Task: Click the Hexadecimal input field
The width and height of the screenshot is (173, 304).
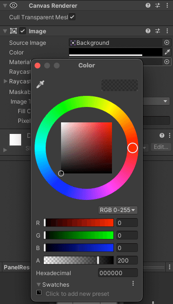Action: pos(118,273)
